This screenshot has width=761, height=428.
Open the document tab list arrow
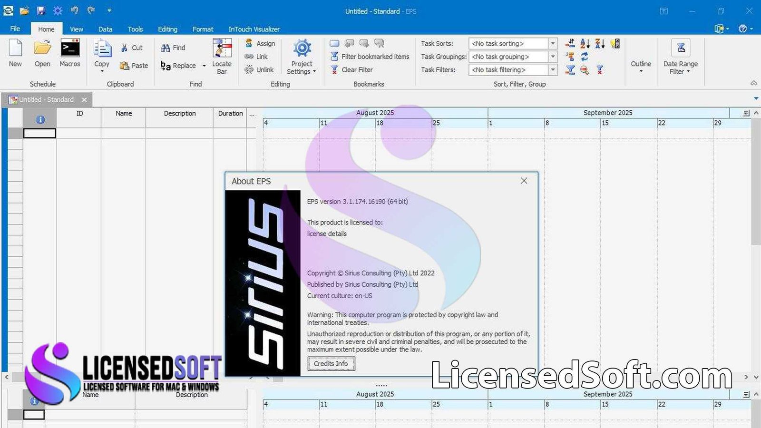[756, 99]
